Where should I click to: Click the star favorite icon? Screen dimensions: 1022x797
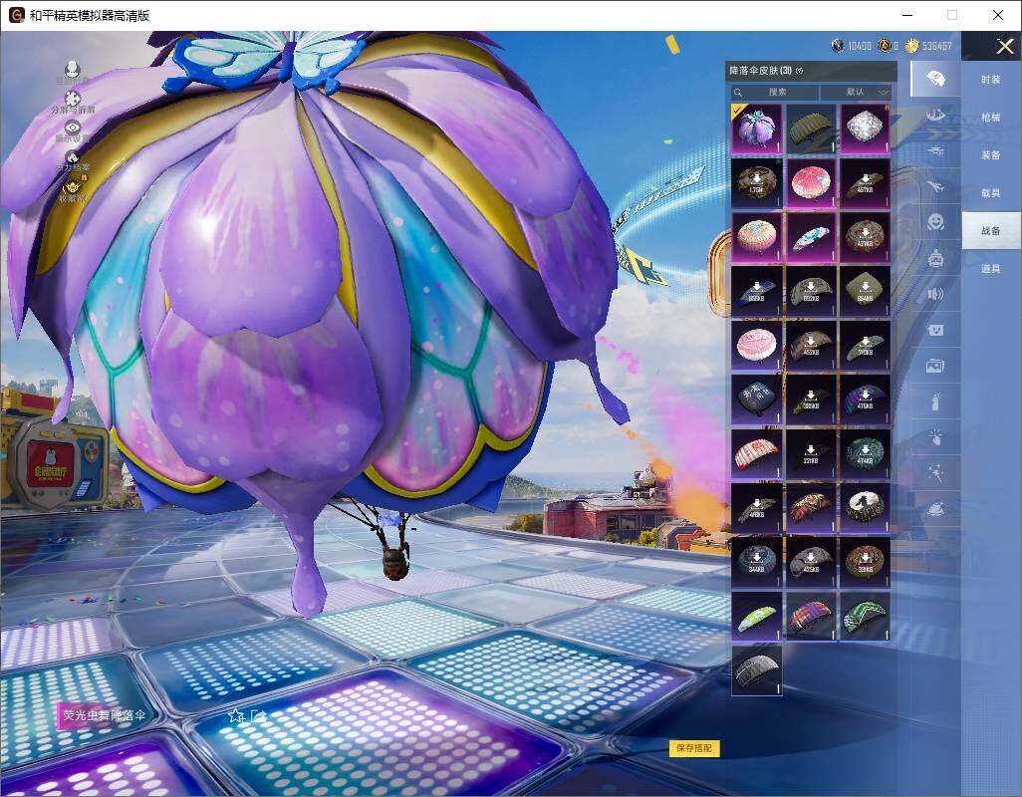click(236, 715)
